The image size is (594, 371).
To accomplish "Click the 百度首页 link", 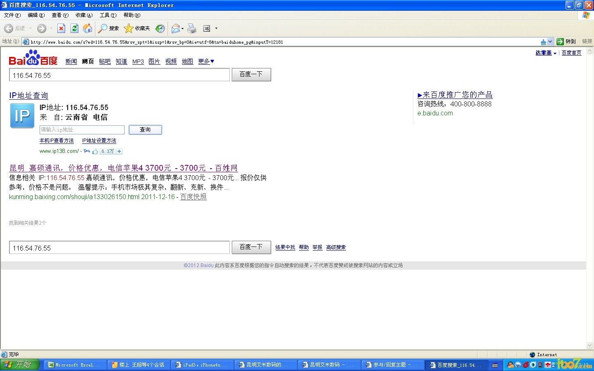I will [571, 53].
